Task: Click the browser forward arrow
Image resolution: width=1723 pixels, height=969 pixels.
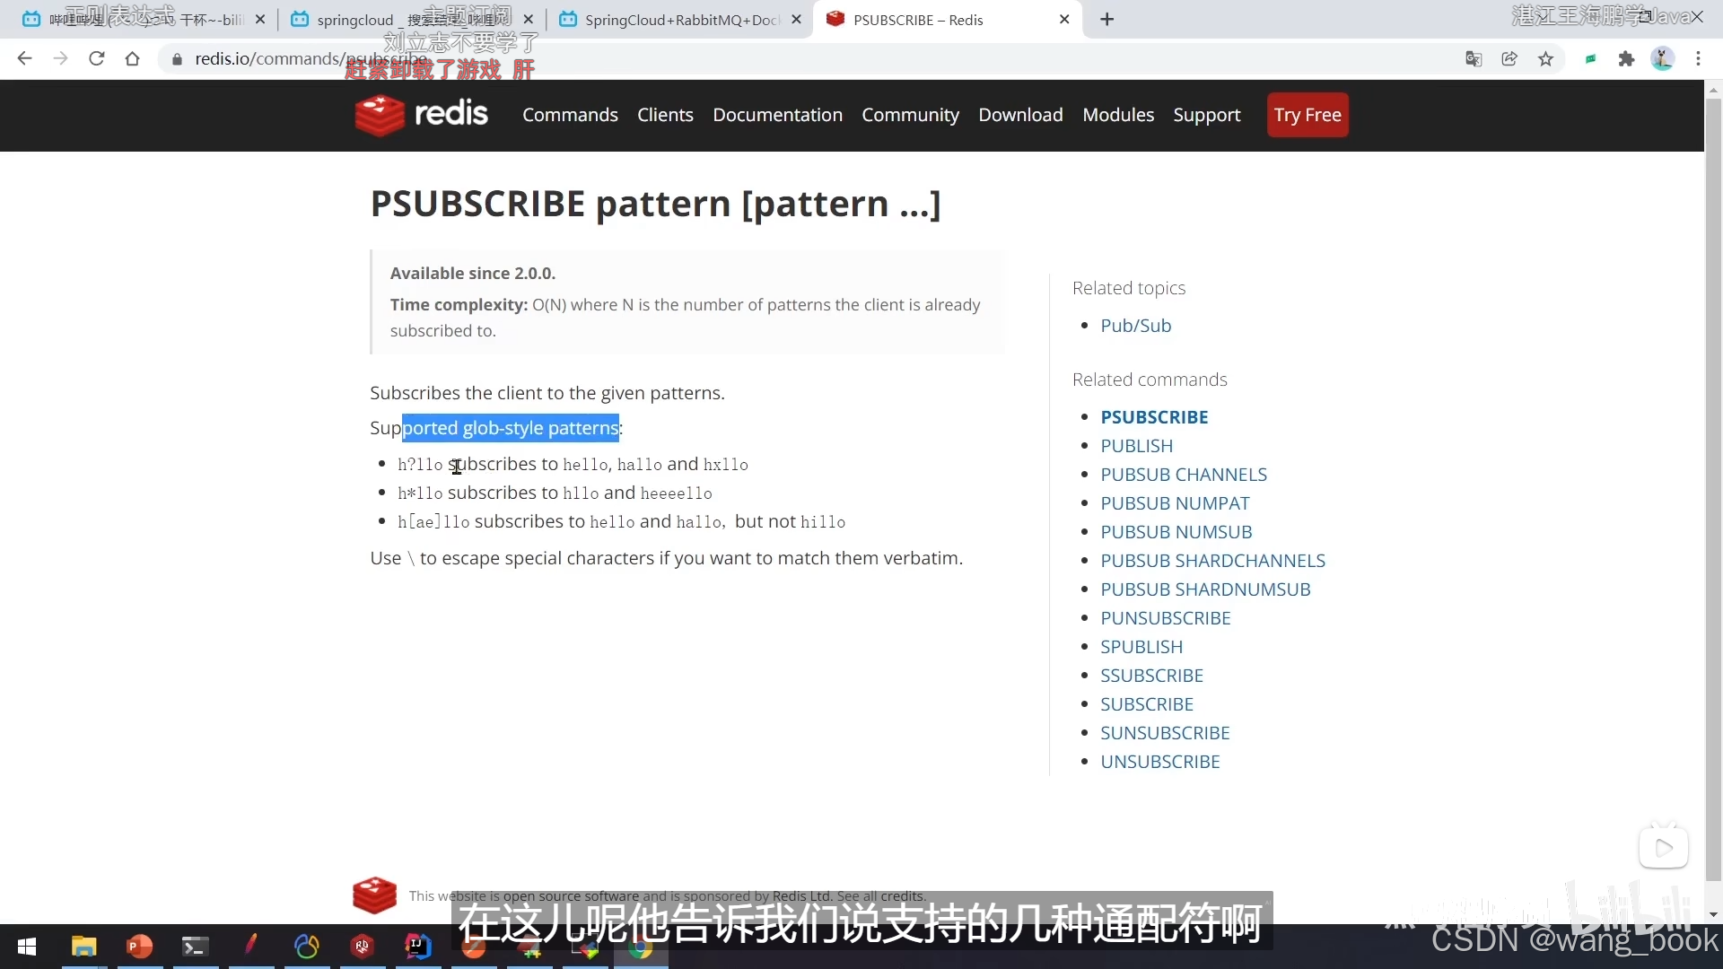Action: pos(60,58)
